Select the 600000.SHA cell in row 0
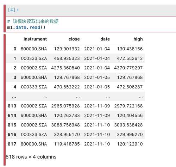This screenshot has width=176, height=167. 34,49
